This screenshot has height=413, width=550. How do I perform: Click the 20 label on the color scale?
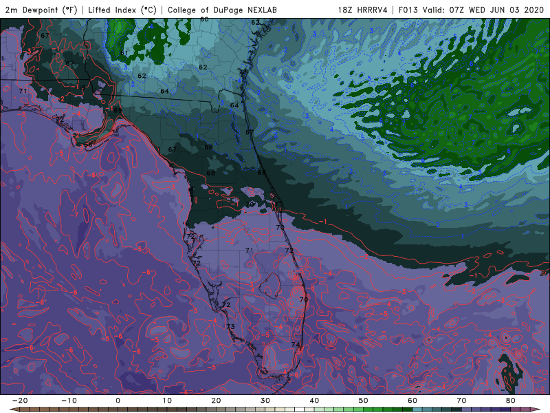pyautogui.click(x=216, y=401)
